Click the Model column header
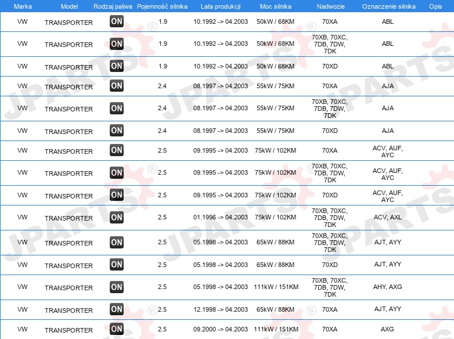This screenshot has width=454, height=339. (69, 6)
